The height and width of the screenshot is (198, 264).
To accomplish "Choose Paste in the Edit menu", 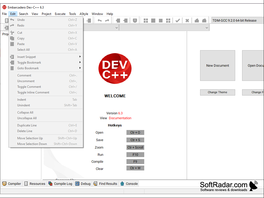I will click(46, 44).
